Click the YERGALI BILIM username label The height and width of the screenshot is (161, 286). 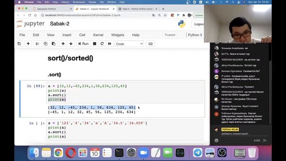point(230,129)
